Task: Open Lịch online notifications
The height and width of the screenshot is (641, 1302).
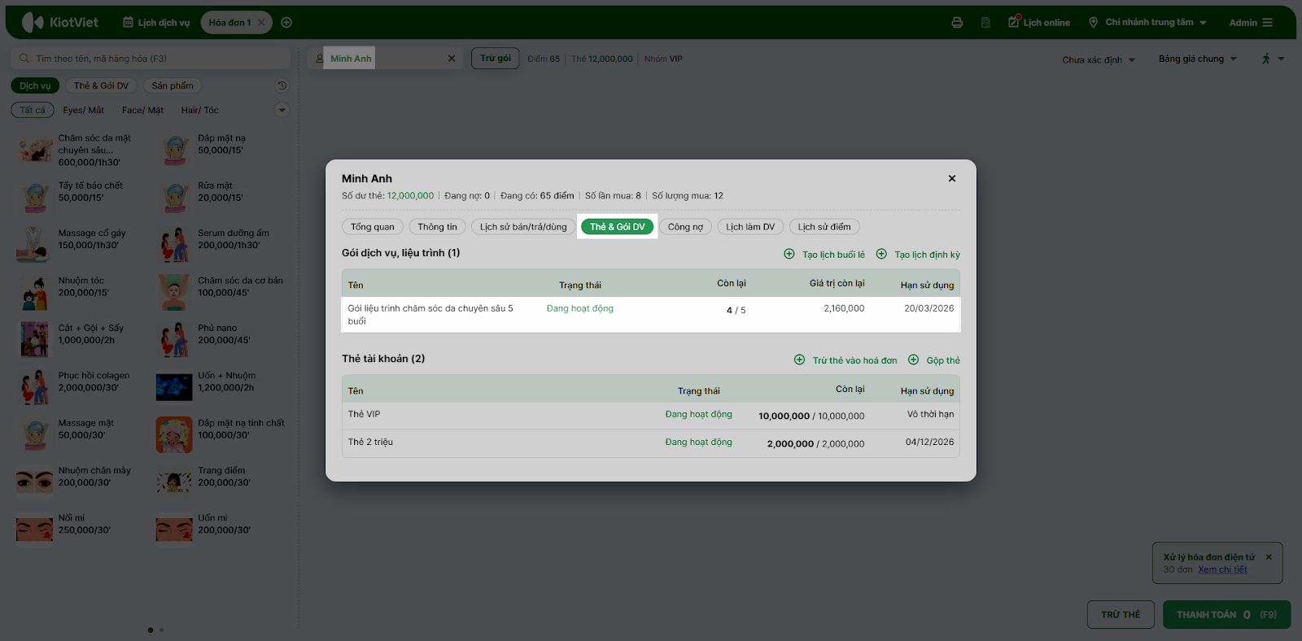Action: click(x=1039, y=23)
